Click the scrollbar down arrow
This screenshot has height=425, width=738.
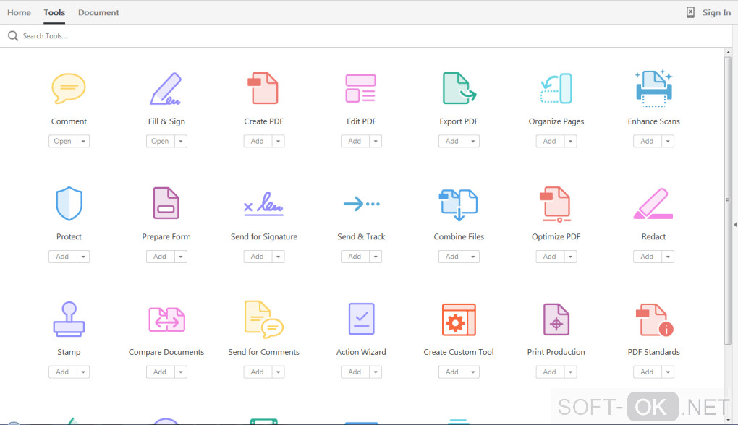[728, 420]
